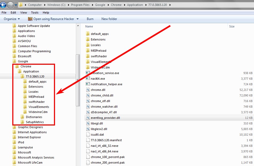Select AVS4YOU folder in tree
Viewport: 254px width, 166px height.
pos(24,41)
